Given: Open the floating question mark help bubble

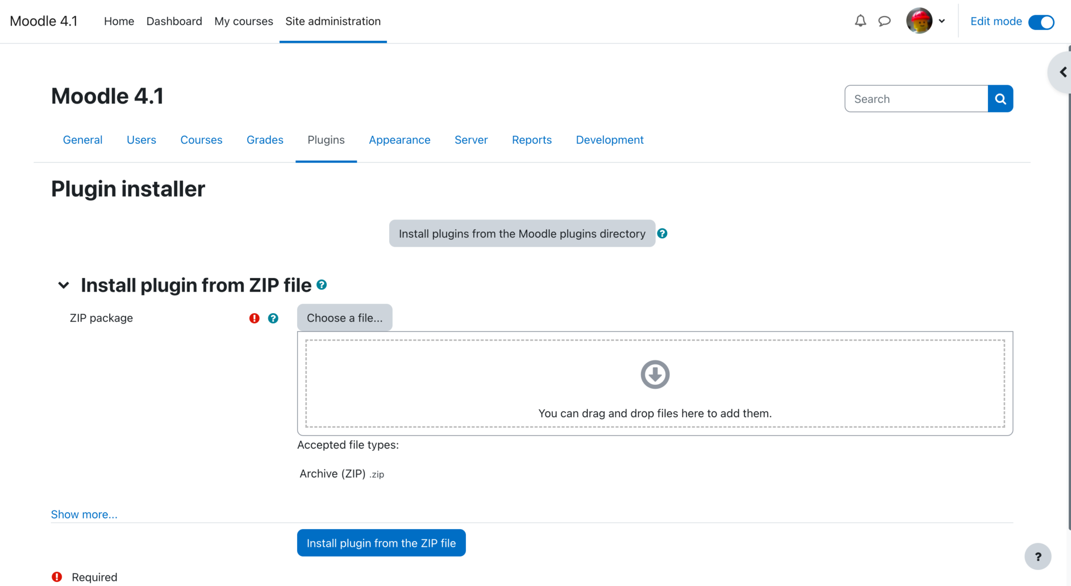Looking at the screenshot, I should tap(1038, 556).
